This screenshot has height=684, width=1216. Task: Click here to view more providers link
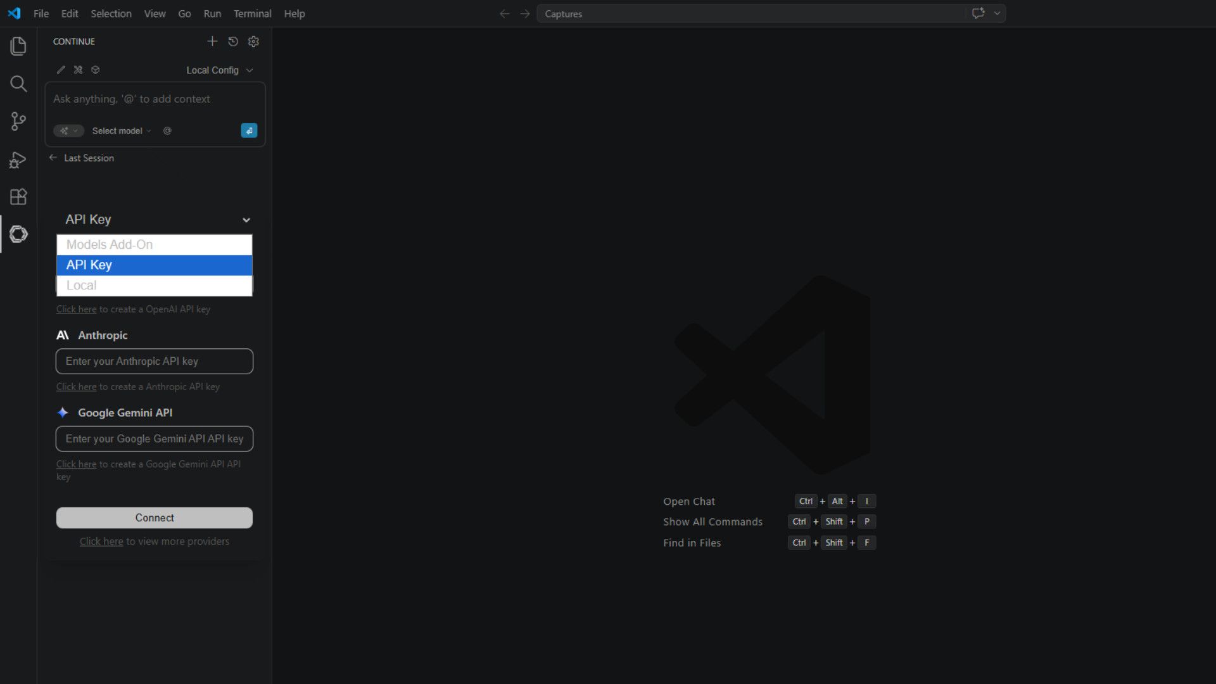point(101,541)
